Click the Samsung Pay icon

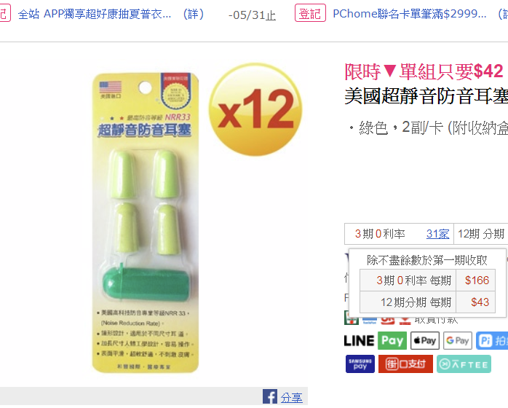[360, 364]
